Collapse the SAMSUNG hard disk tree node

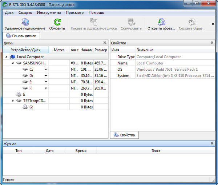(x=13, y=63)
